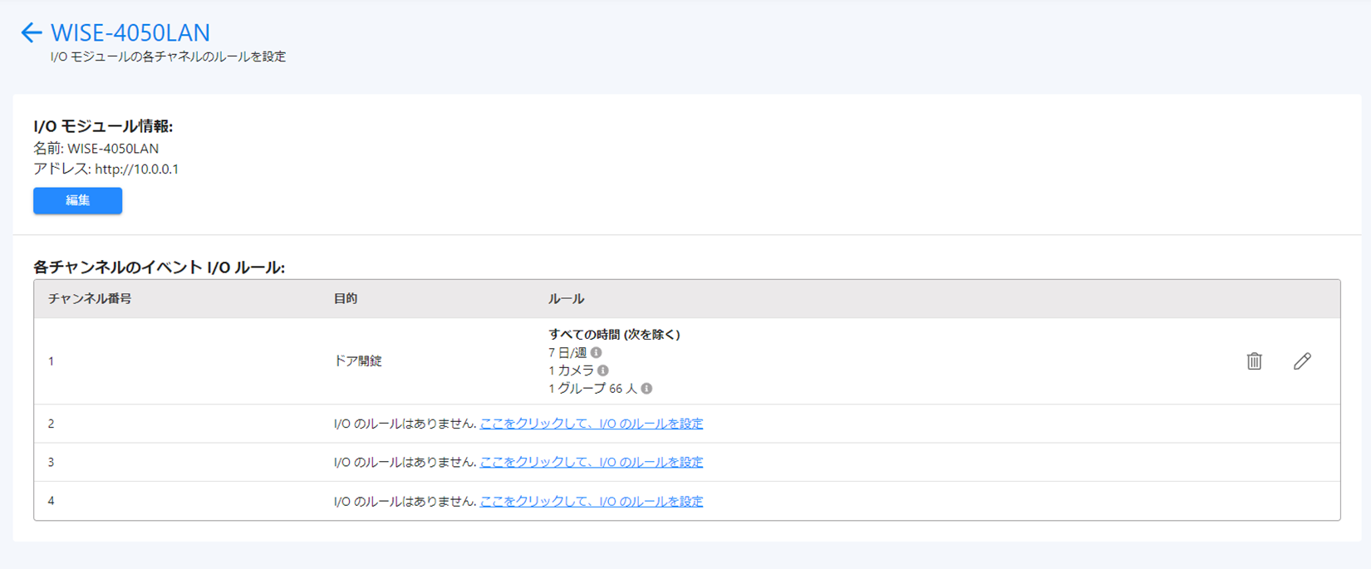Click the blue 編集 button
Viewport: 1371px width, 569px height.
point(77,200)
